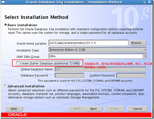Click the 'Installation Type:' label

pos(28,50)
